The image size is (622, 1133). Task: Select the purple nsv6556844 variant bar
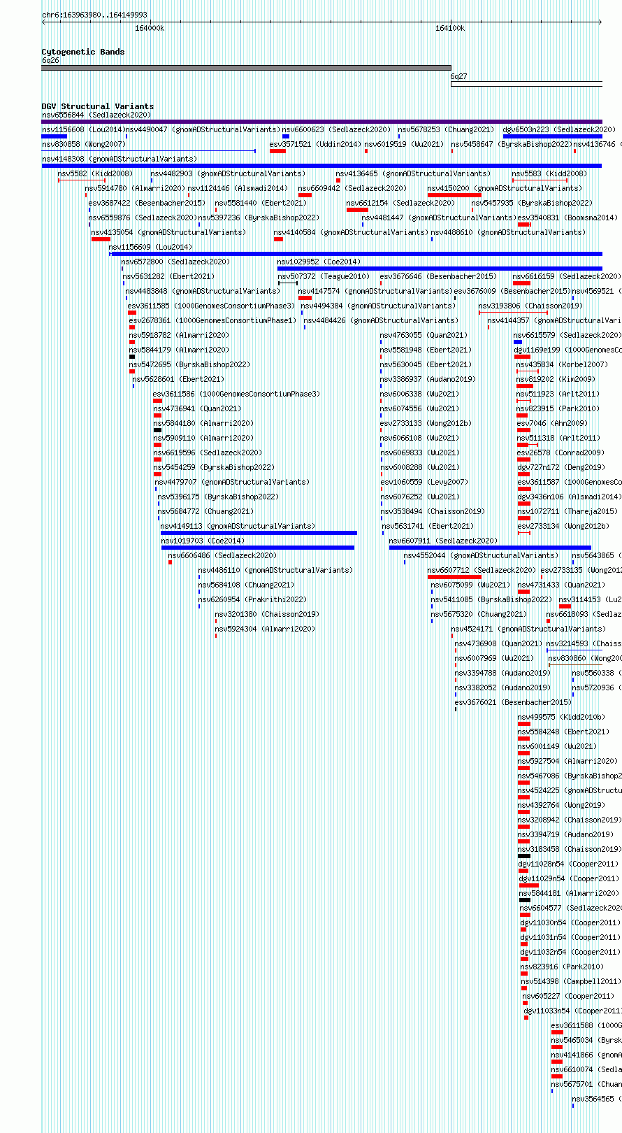321,122
